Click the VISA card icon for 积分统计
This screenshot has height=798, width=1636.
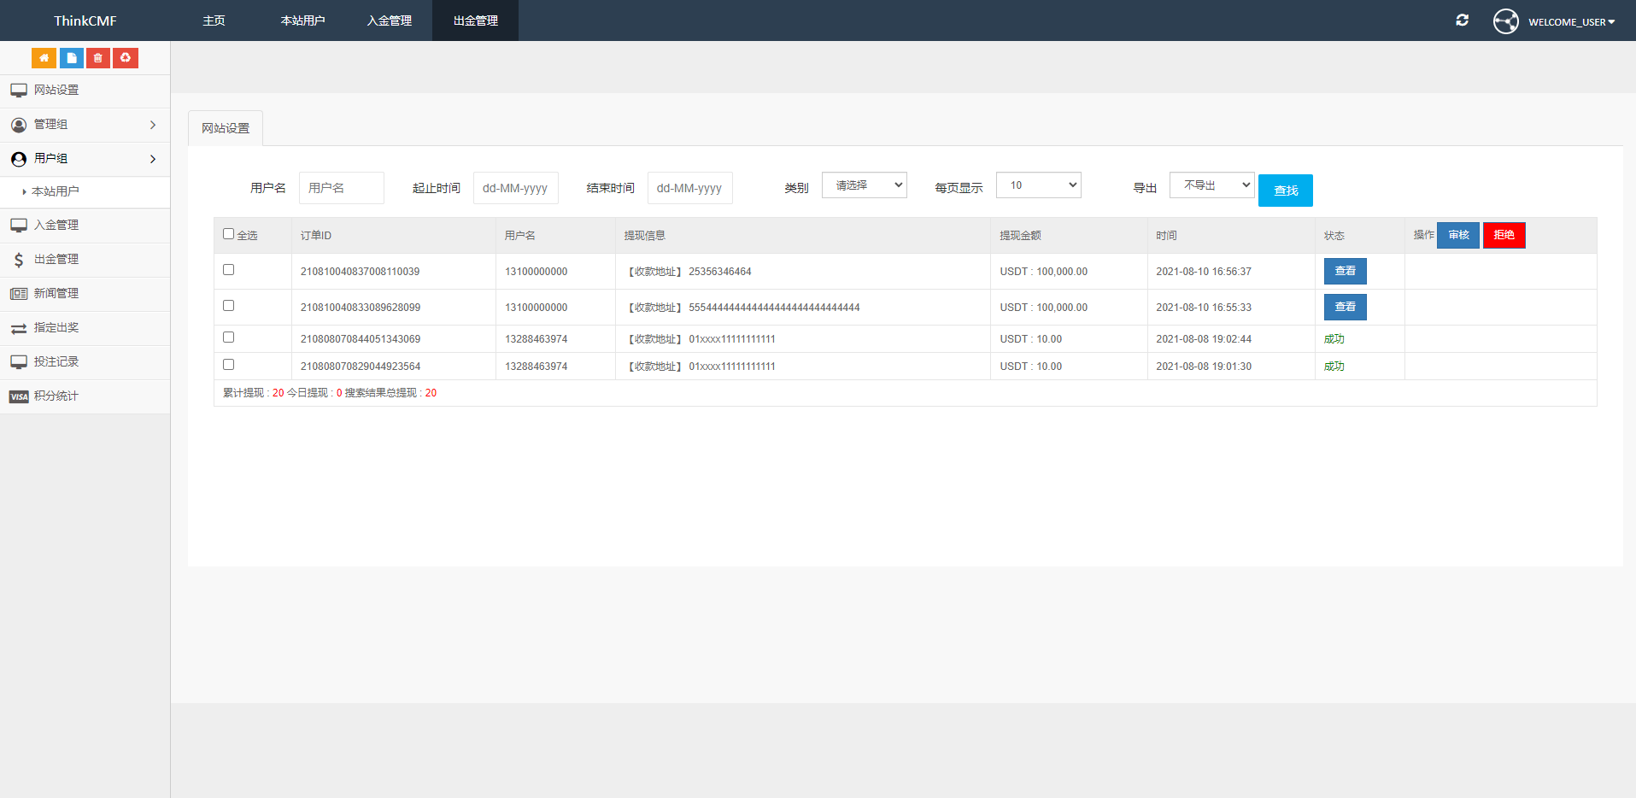pos(19,396)
